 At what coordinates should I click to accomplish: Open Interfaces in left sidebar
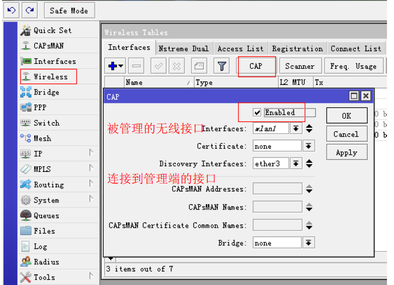(x=59, y=61)
